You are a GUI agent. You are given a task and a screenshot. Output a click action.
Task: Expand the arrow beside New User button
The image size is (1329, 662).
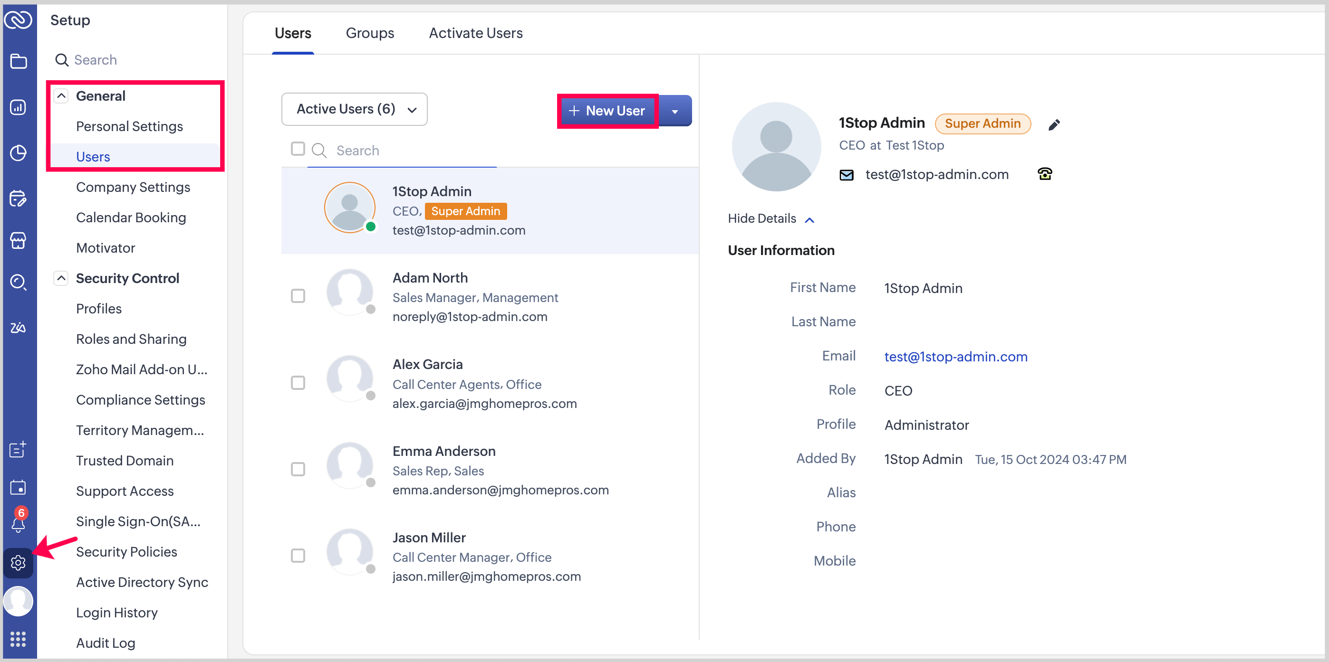point(674,111)
